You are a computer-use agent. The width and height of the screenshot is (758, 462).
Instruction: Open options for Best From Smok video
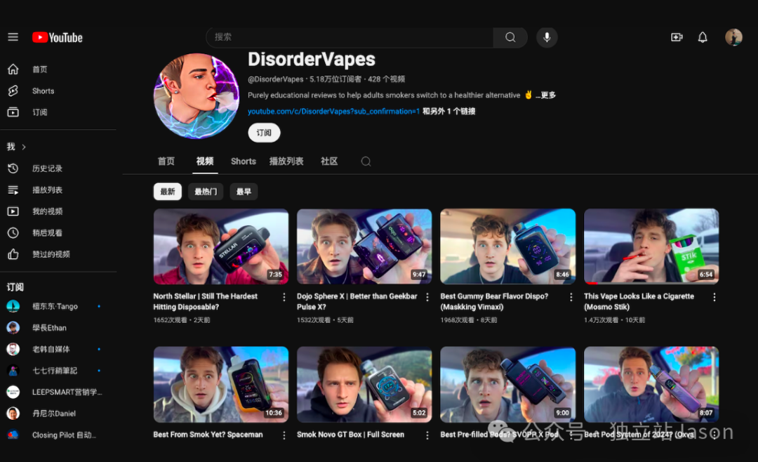284,435
